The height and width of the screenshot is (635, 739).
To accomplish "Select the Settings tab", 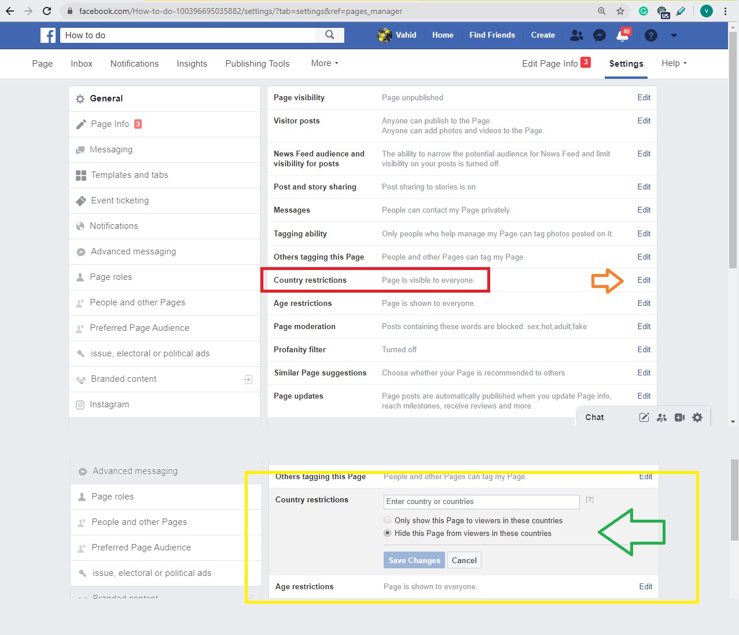I will tap(626, 64).
